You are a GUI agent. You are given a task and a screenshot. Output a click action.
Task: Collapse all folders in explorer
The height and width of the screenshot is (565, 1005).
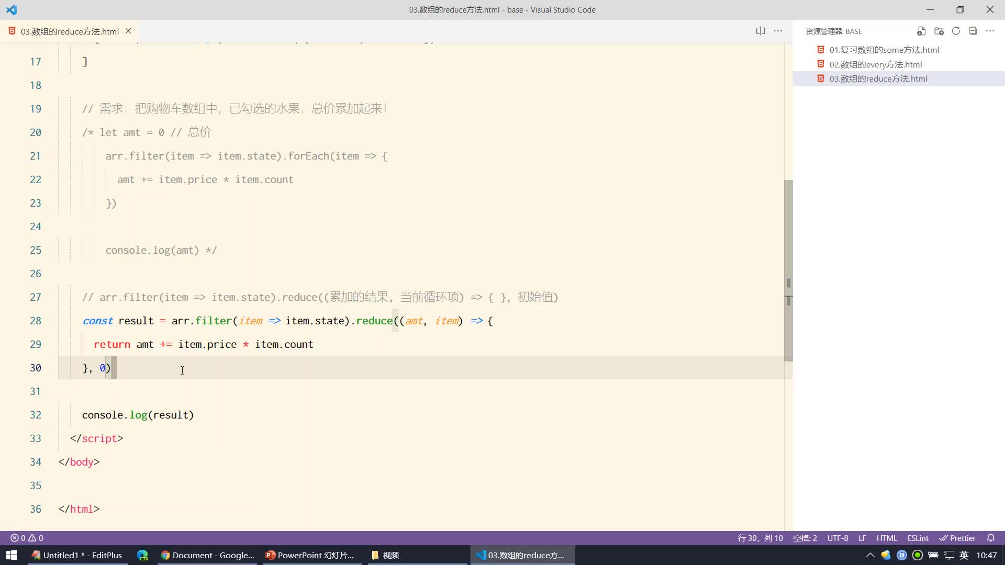[x=973, y=31]
